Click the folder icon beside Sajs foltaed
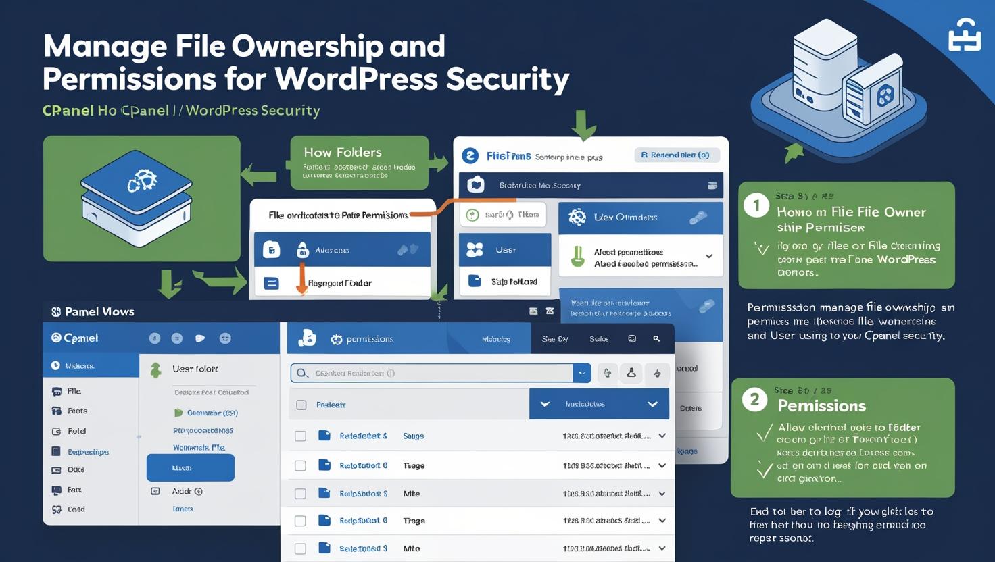This screenshot has height=562, width=995. click(475, 281)
